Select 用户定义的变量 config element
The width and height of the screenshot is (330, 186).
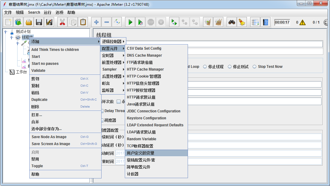tap(156, 153)
